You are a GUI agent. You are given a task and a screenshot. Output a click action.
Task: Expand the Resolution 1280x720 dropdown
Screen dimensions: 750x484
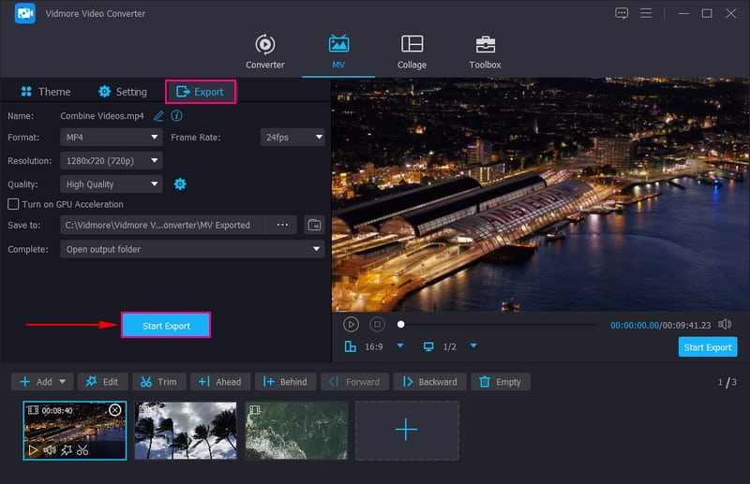tap(112, 161)
